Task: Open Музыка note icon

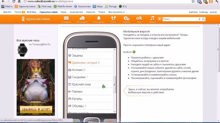Action: 152,19
